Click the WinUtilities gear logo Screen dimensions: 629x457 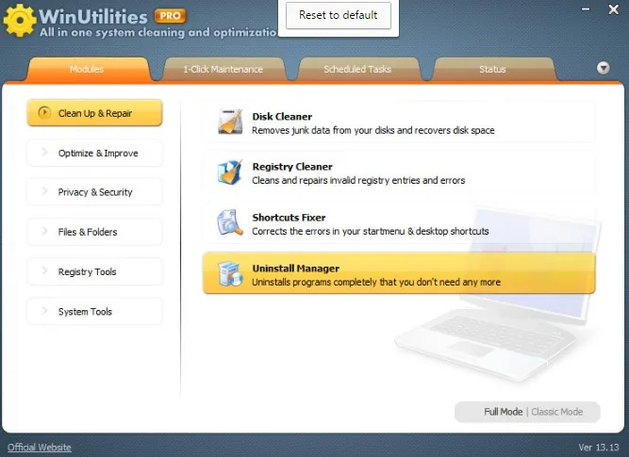tap(19, 20)
